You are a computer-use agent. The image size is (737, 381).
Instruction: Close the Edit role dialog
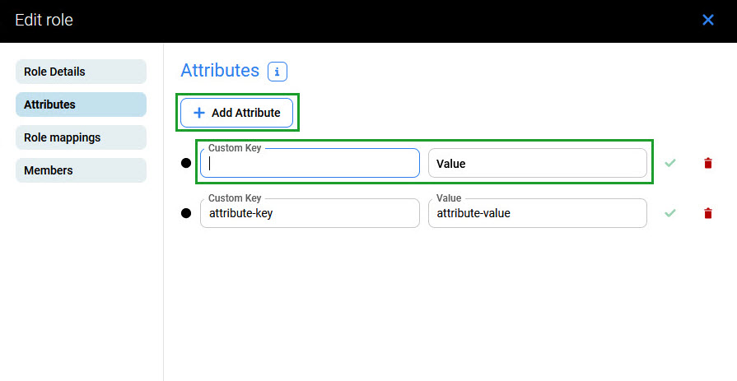(x=708, y=20)
